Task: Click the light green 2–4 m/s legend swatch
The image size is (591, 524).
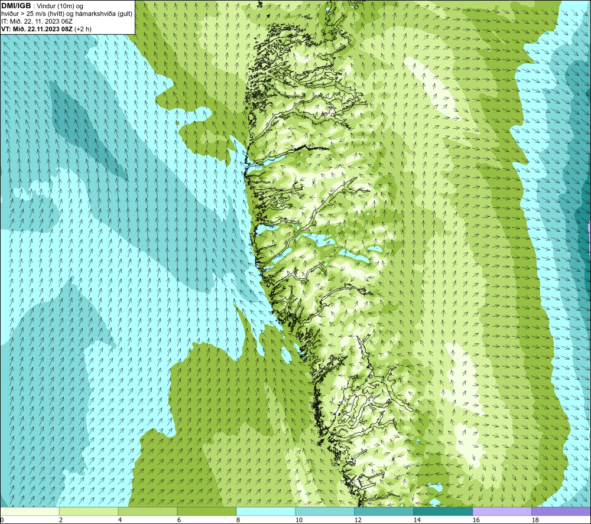Action: tap(89, 511)
